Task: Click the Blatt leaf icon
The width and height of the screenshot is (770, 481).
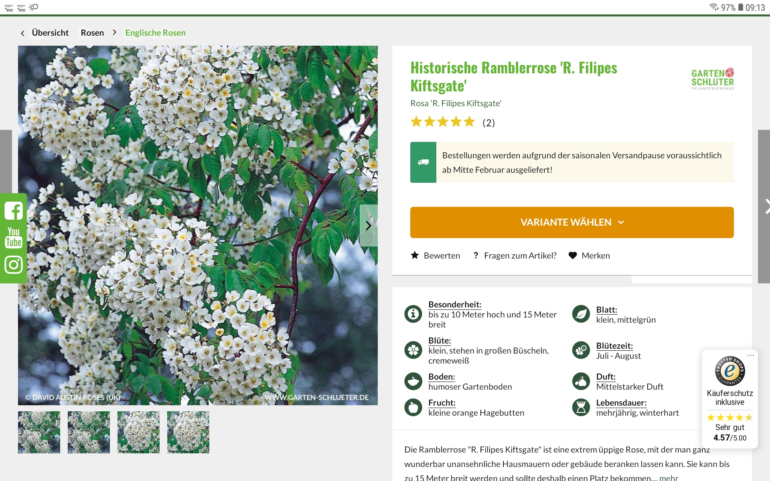Action: coord(581,314)
